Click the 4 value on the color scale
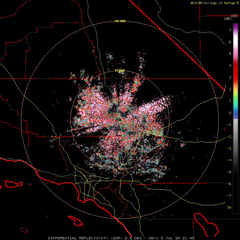Screen dimensions: 240x240 [x=230, y=66]
